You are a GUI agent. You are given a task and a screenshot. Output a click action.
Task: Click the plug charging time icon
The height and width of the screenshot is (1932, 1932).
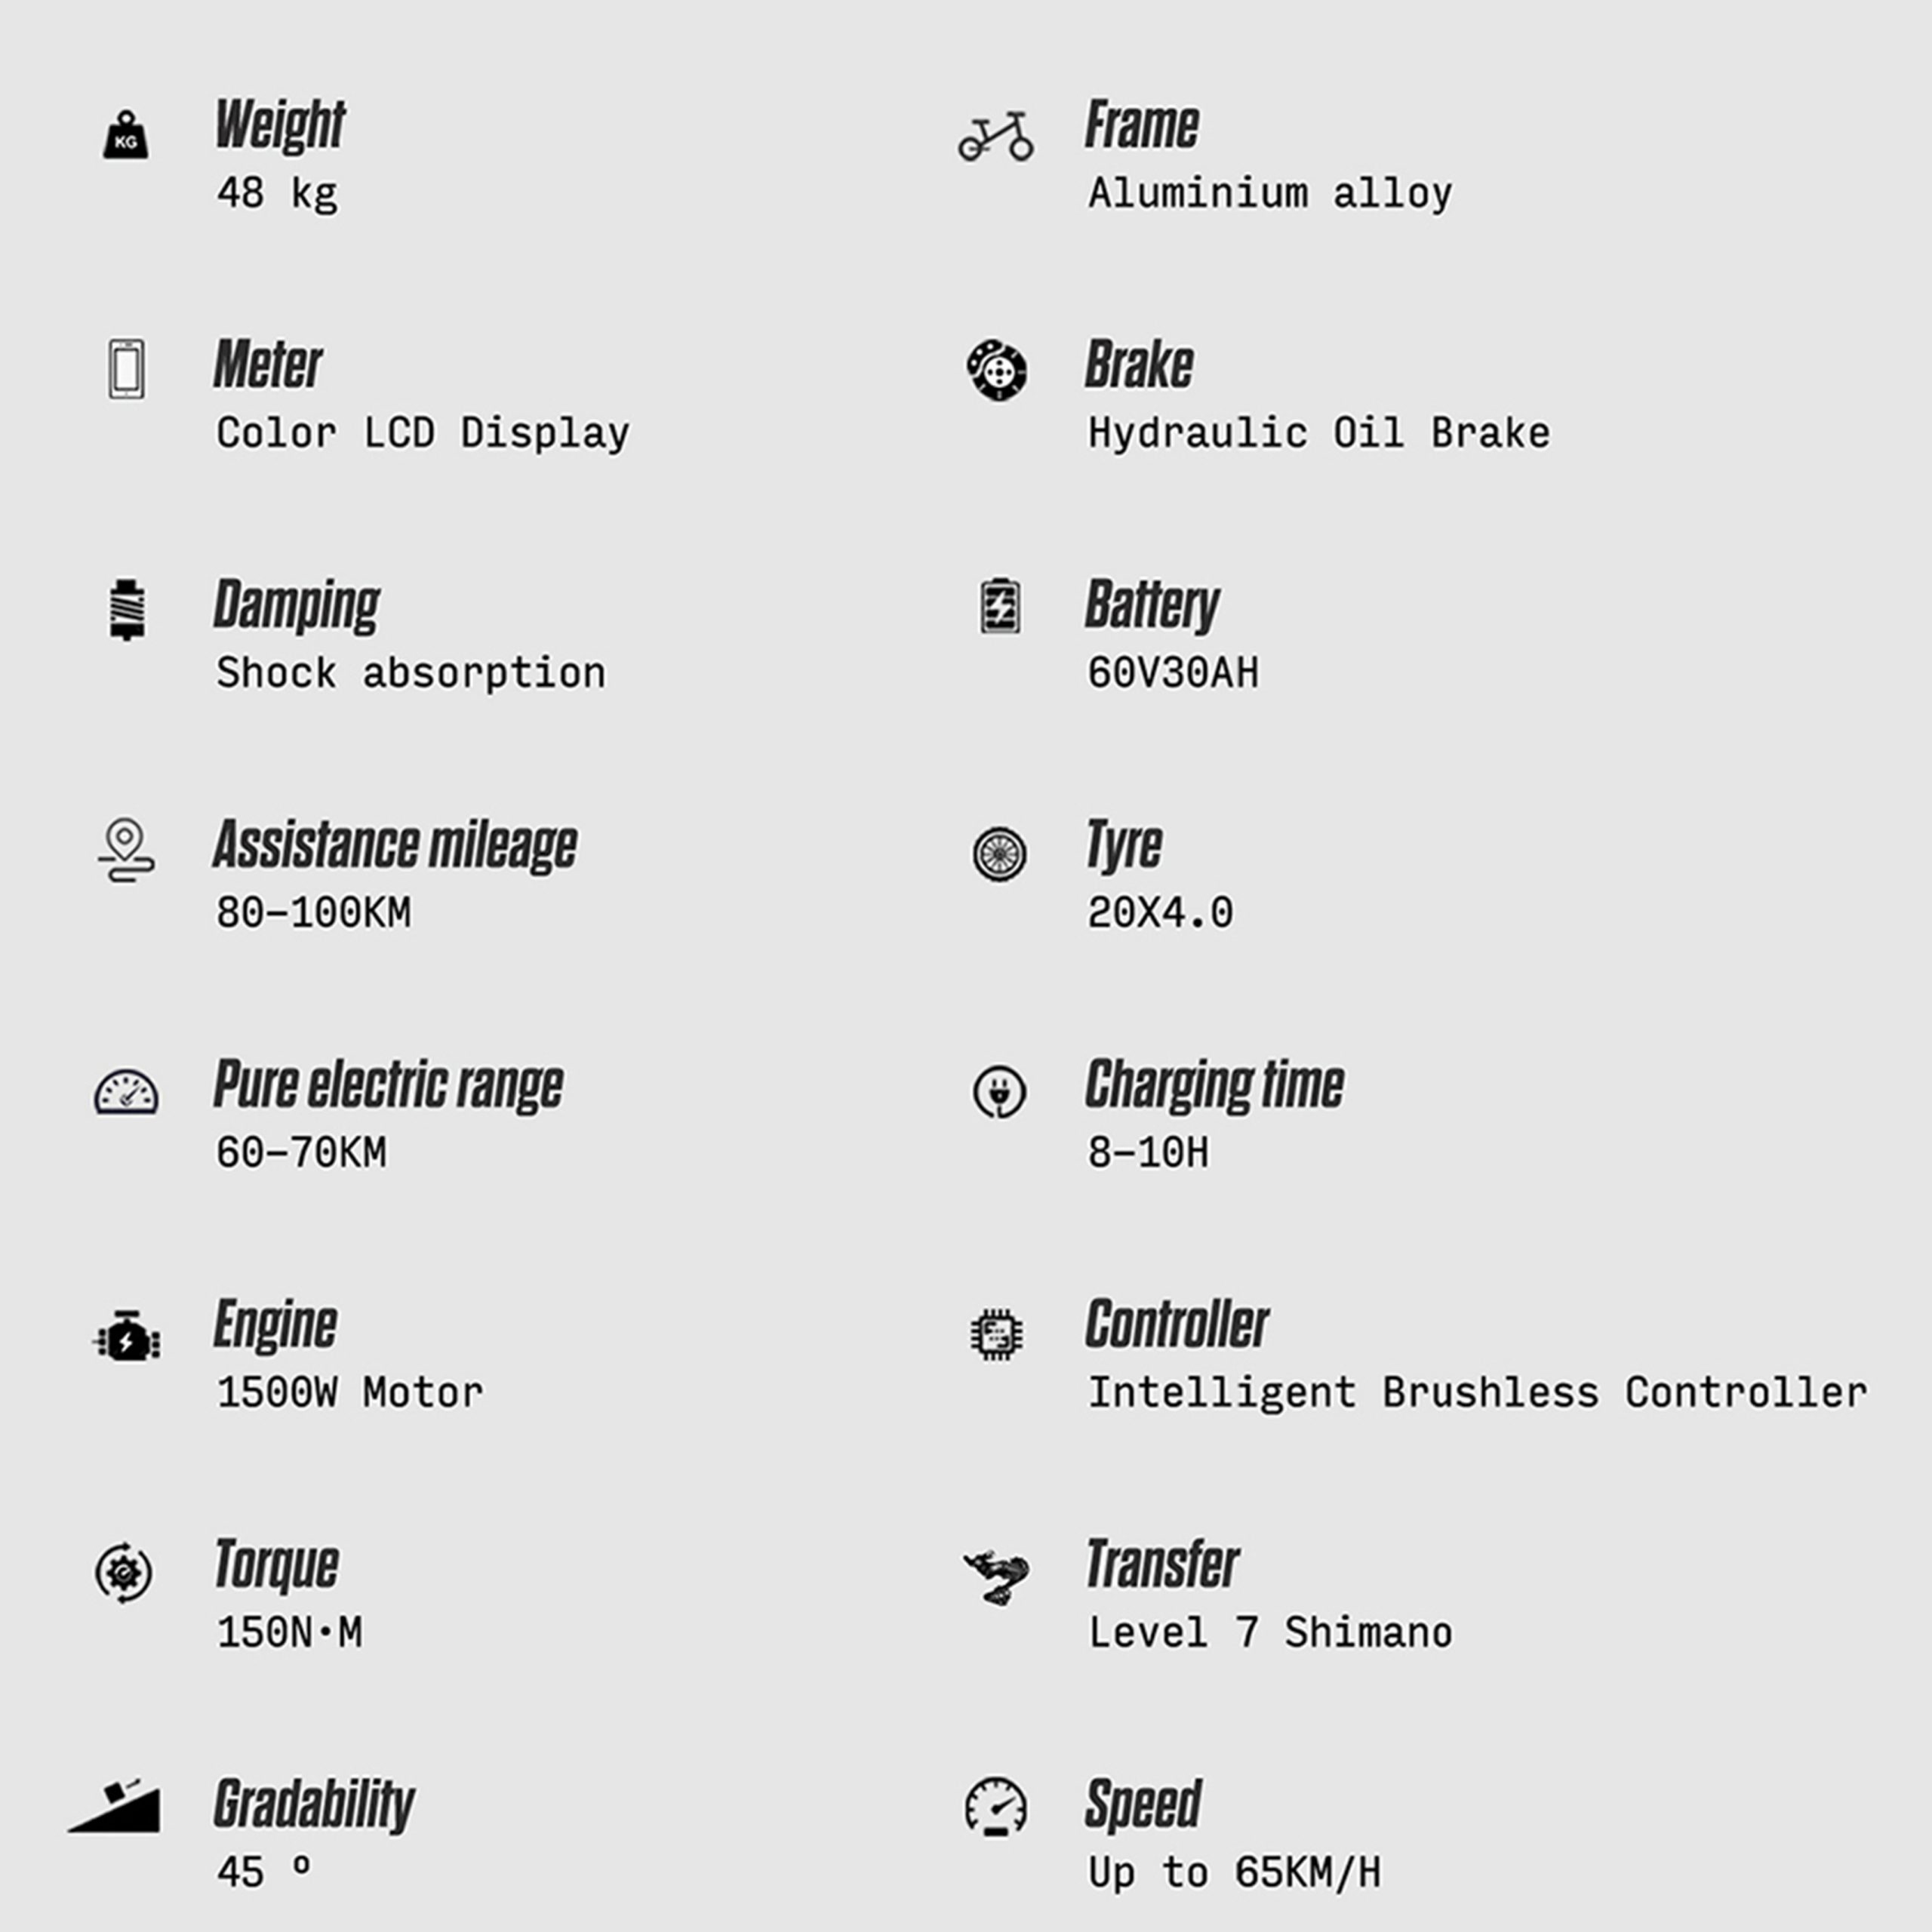(x=999, y=1091)
